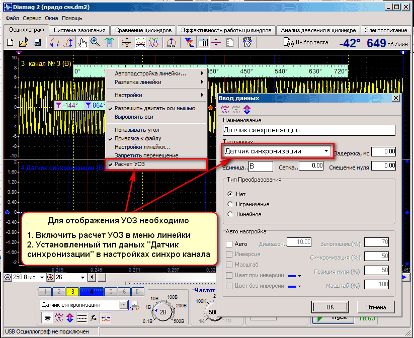Click the 2В voltage range knob
Viewport: 414px width, 338px height.
(163, 312)
